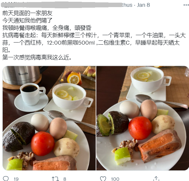The image size is (189, 181).
Task: Click the retweet arrows icon
Action: (55, 179)
